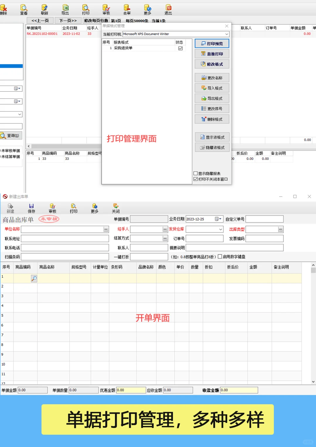Click the 查询(S) button
This screenshot has height=447, width=316.
point(11,135)
